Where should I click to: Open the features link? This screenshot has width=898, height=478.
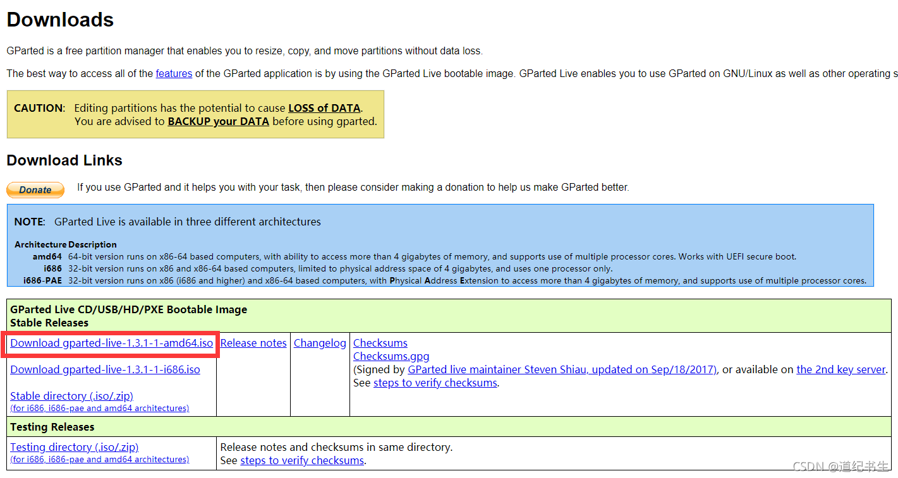point(174,73)
